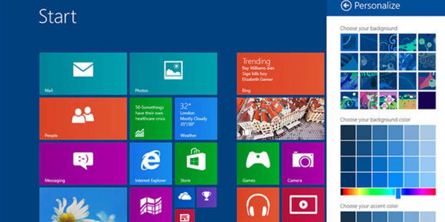Select the background with red-centered round flowers

pos(427,43)
